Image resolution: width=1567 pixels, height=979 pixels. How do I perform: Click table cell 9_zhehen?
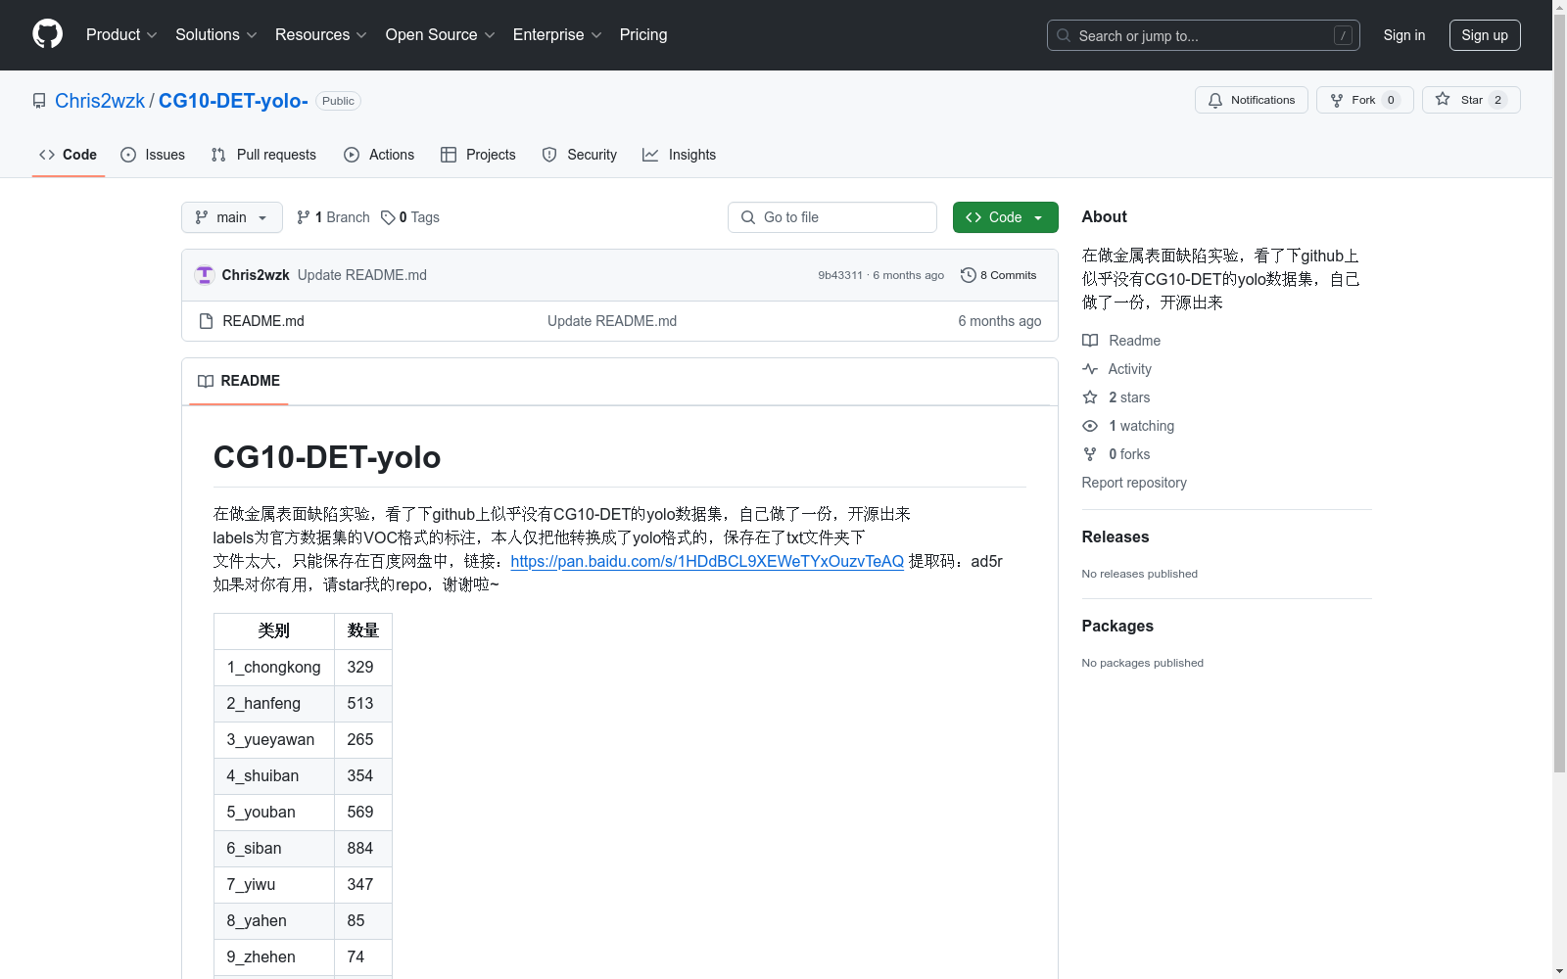[274, 956]
